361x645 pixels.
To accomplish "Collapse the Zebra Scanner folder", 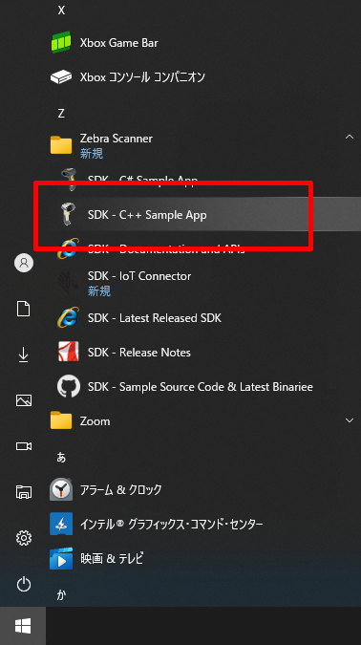I will tap(350, 137).
